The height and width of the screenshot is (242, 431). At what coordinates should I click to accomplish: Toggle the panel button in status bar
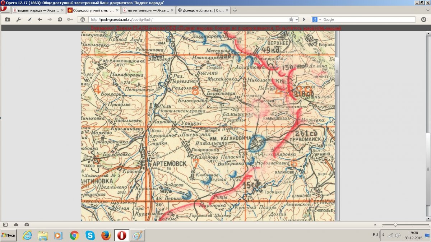point(5,224)
